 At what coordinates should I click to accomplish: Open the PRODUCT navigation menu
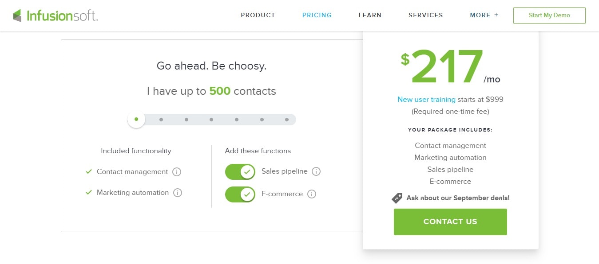click(x=258, y=15)
